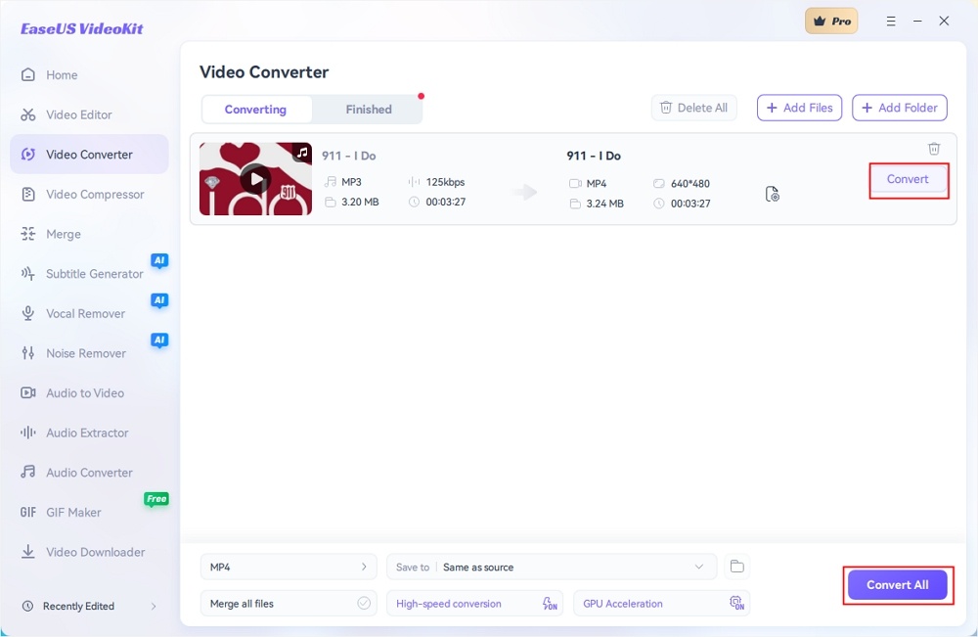Click the Recently Edited clock icon
This screenshot has height=637, width=978.
coord(27,606)
